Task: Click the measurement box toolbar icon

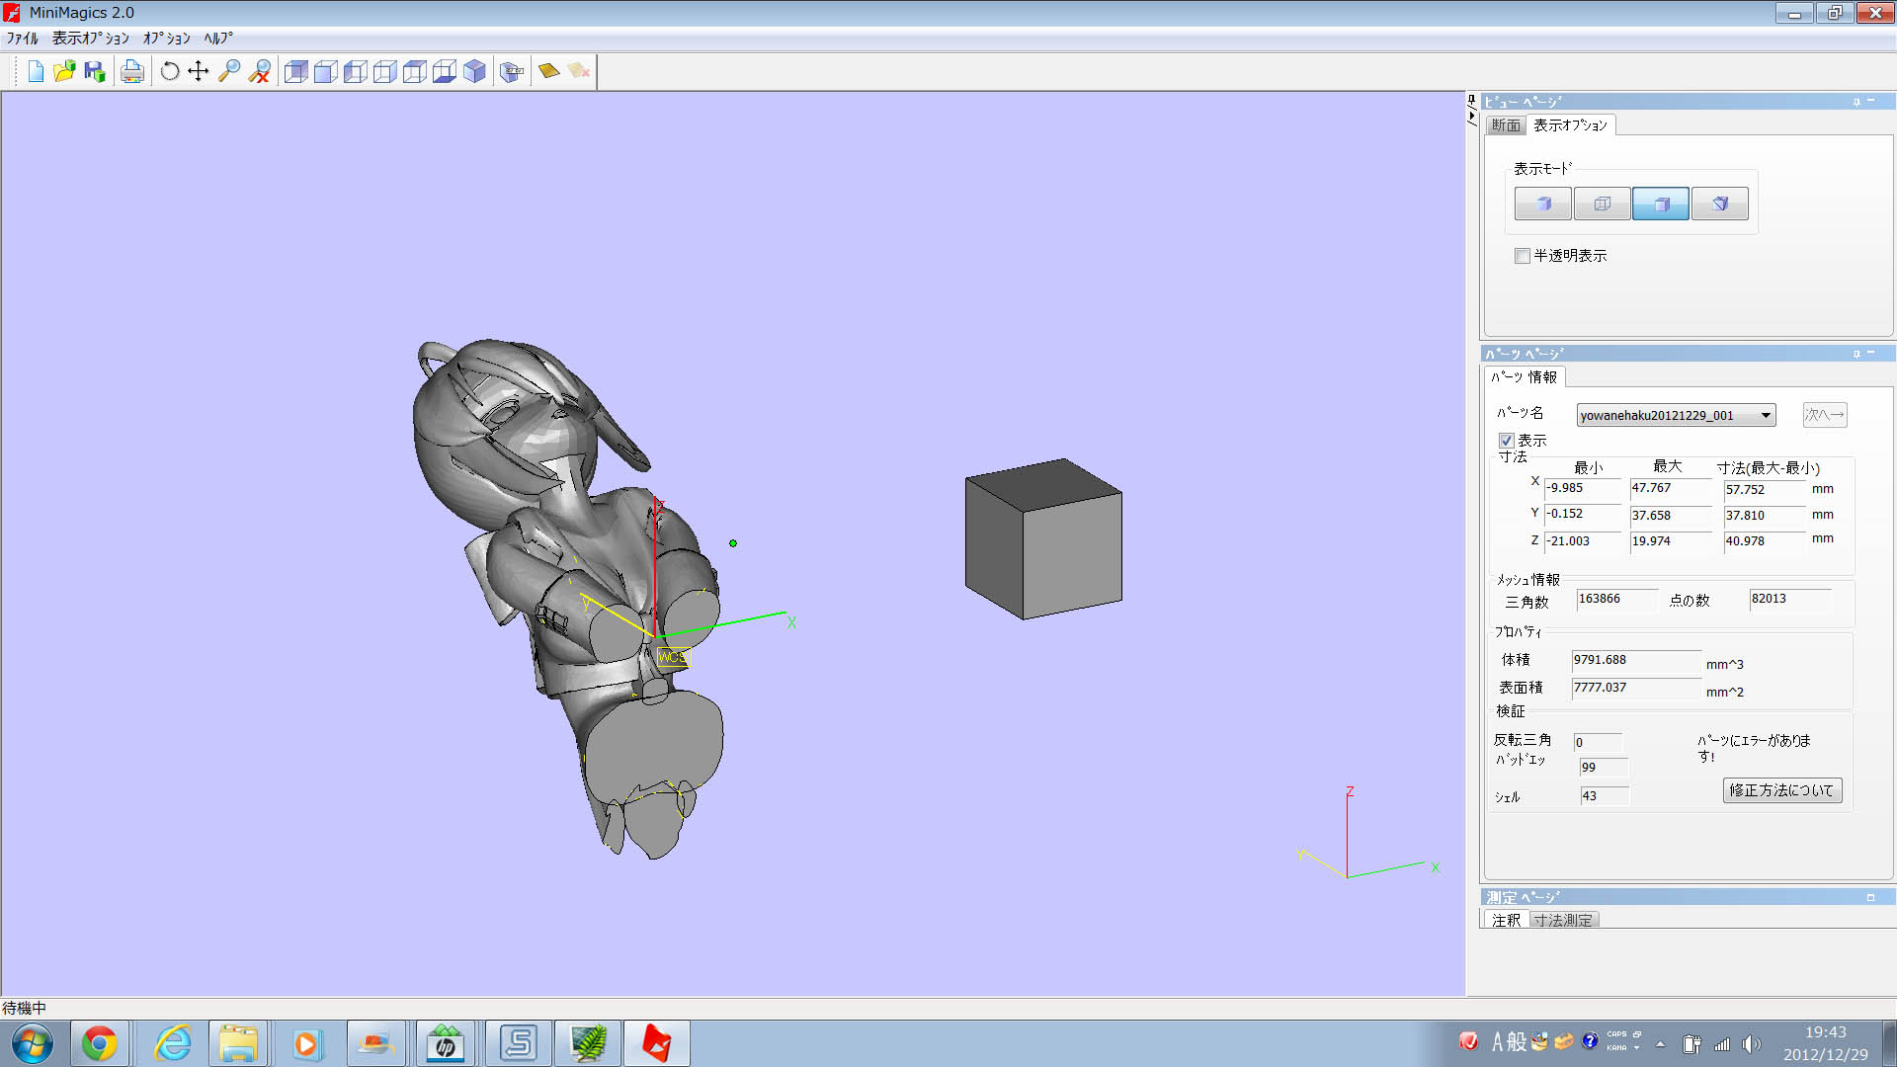Action: point(512,71)
